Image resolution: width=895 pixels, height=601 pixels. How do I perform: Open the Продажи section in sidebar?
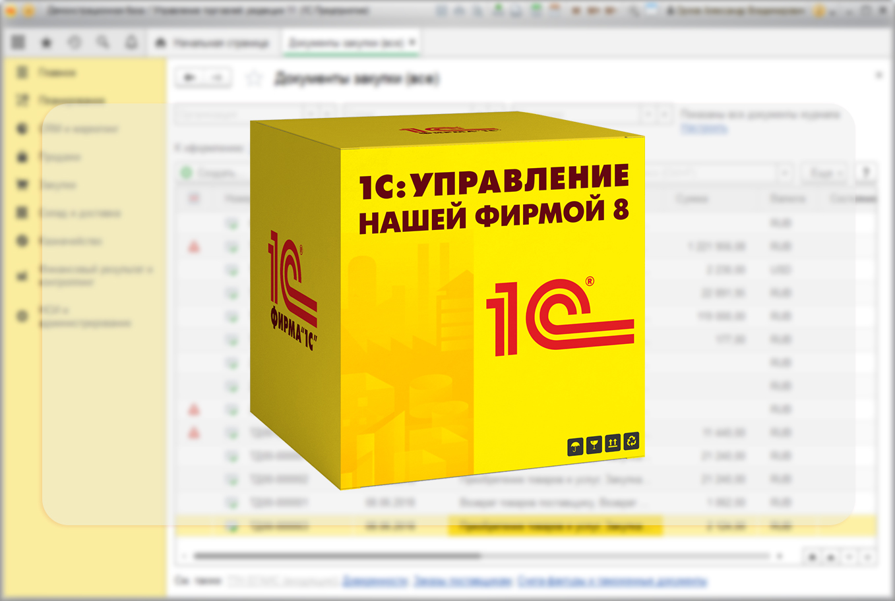pyautogui.click(x=59, y=157)
